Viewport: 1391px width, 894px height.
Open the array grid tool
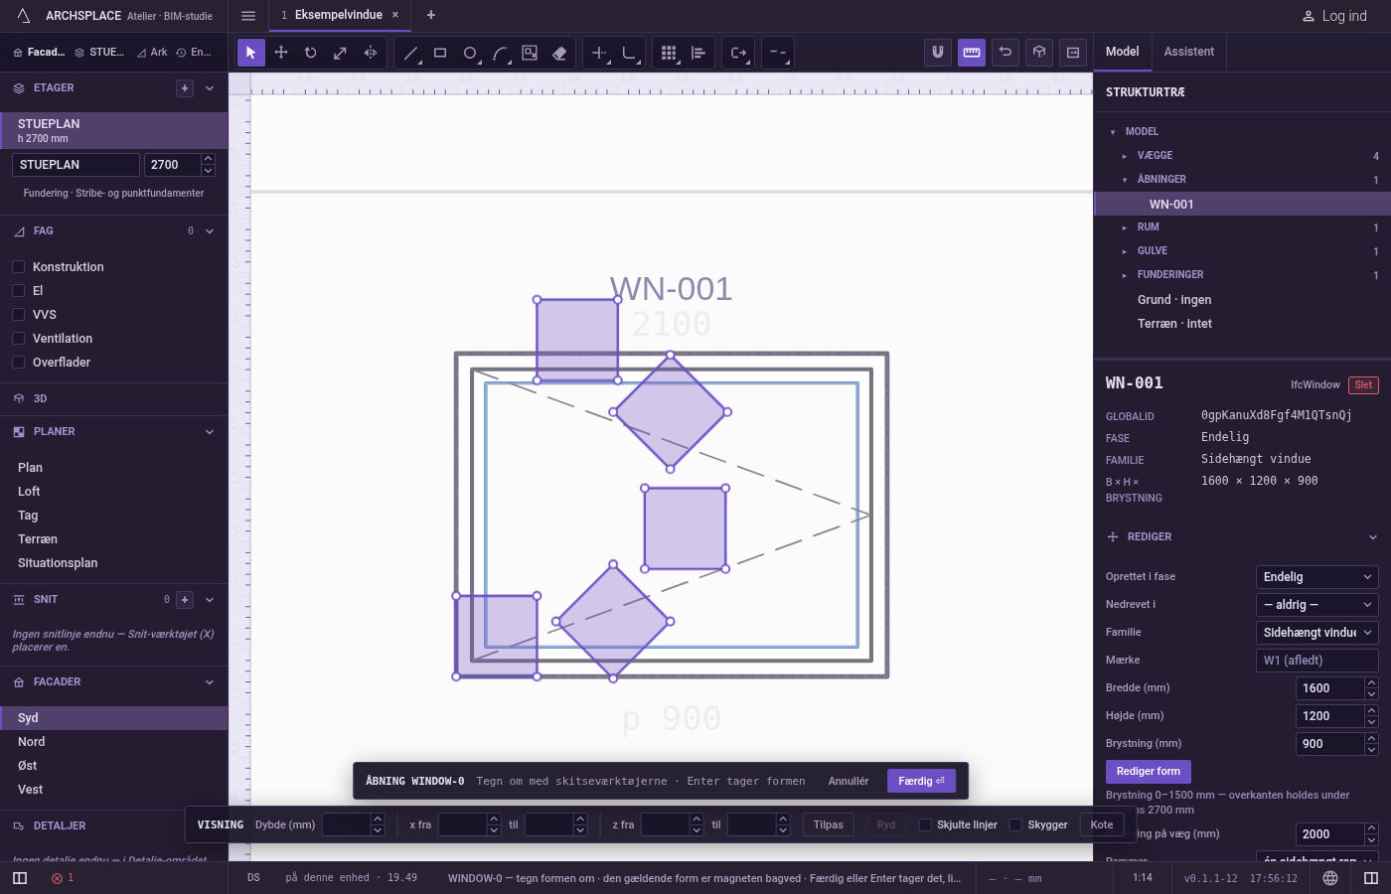(669, 53)
